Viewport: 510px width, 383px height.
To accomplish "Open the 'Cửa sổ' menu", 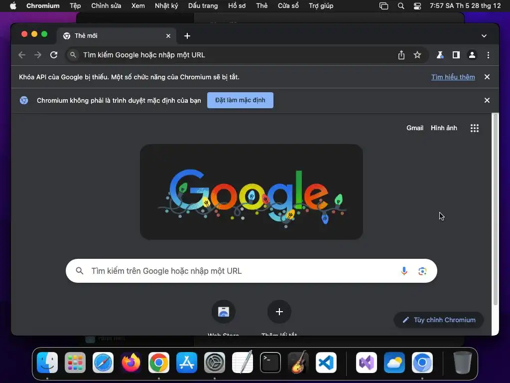I will 288,6.
